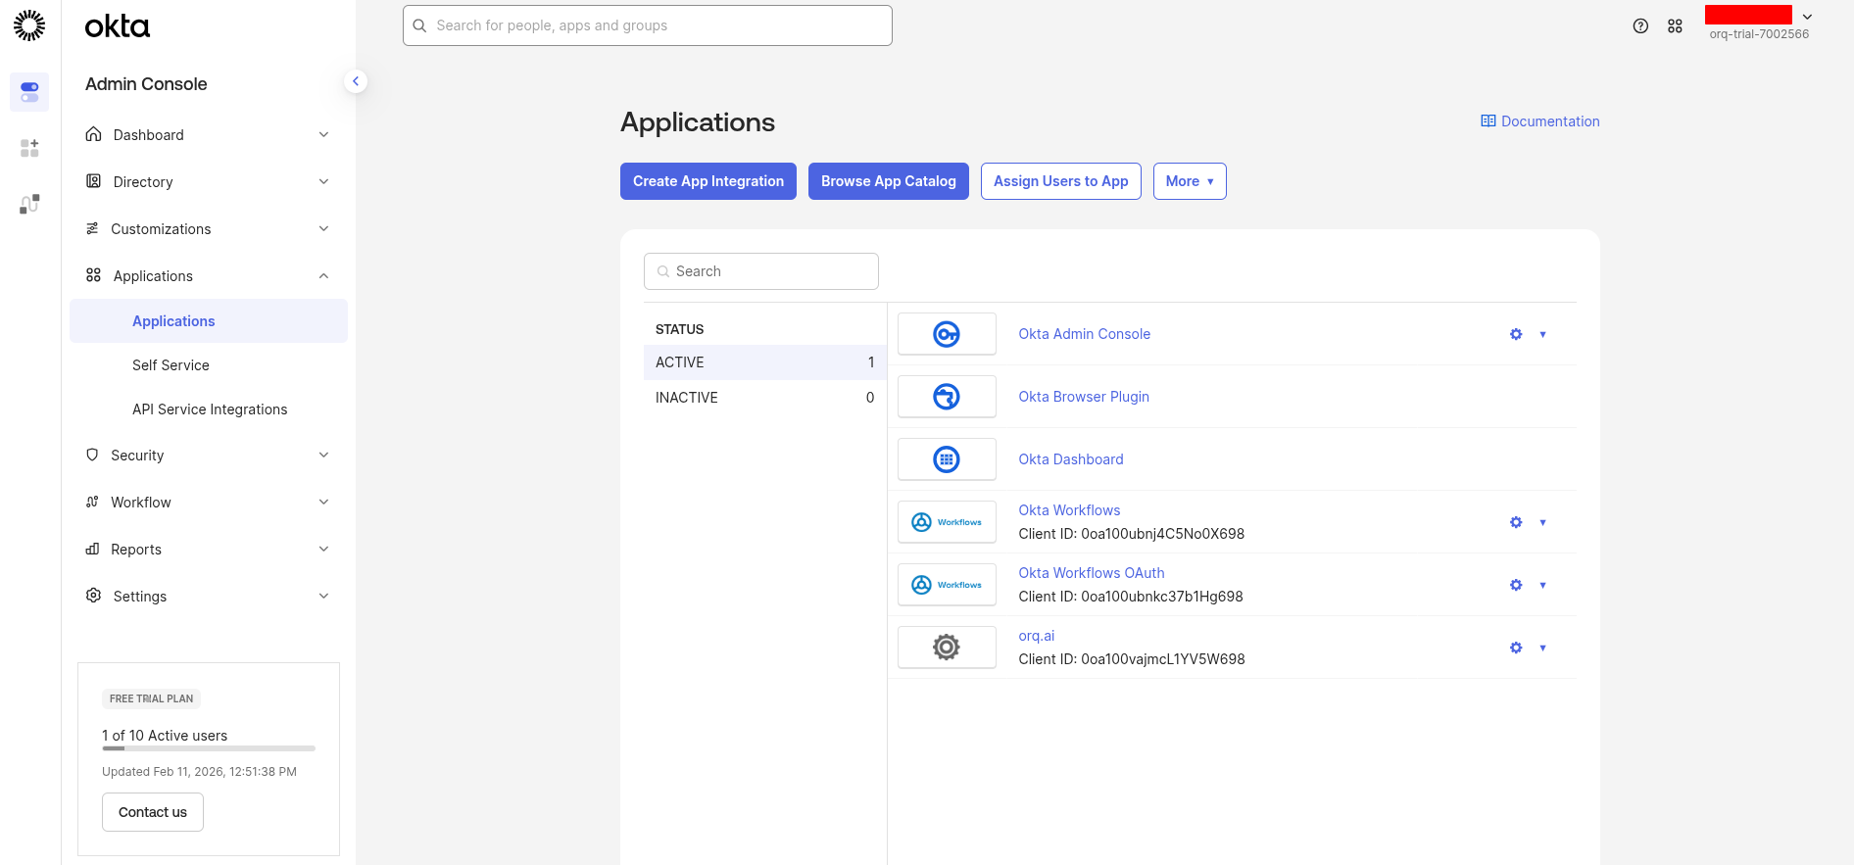Open the More dropdown button
Viewport: 1854px width, 865px height.
[x=1190, y=181]
